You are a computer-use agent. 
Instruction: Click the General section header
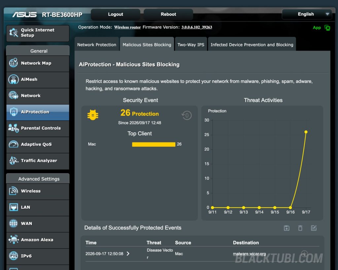click(38, 51)
